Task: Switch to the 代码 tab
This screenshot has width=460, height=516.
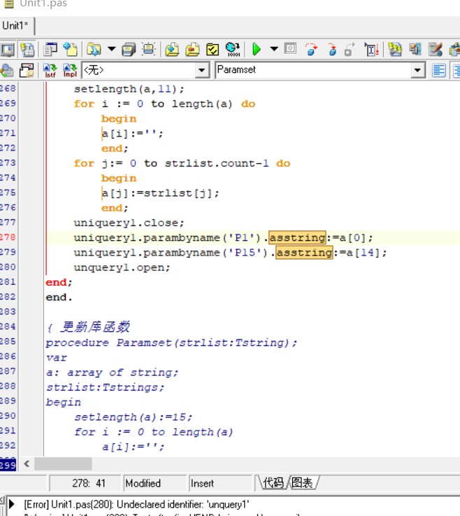Action: click(273, 483)
